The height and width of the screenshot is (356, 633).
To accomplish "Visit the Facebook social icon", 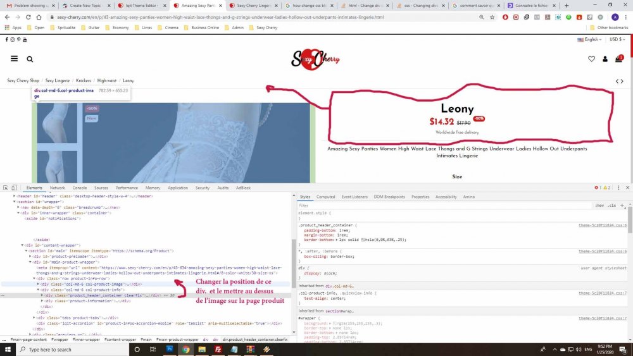I will coord(6,39).
